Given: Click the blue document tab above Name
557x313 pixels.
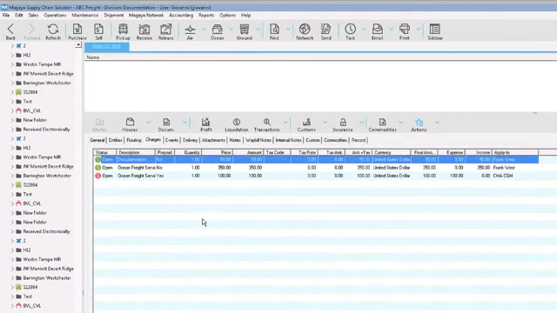Looking at the screenshot, I should 106,47.
